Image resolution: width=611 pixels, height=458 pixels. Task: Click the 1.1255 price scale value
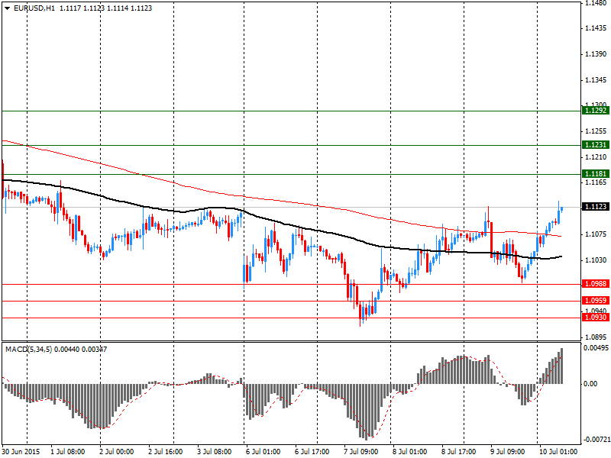pyautogui.click(x=596, y=131)
